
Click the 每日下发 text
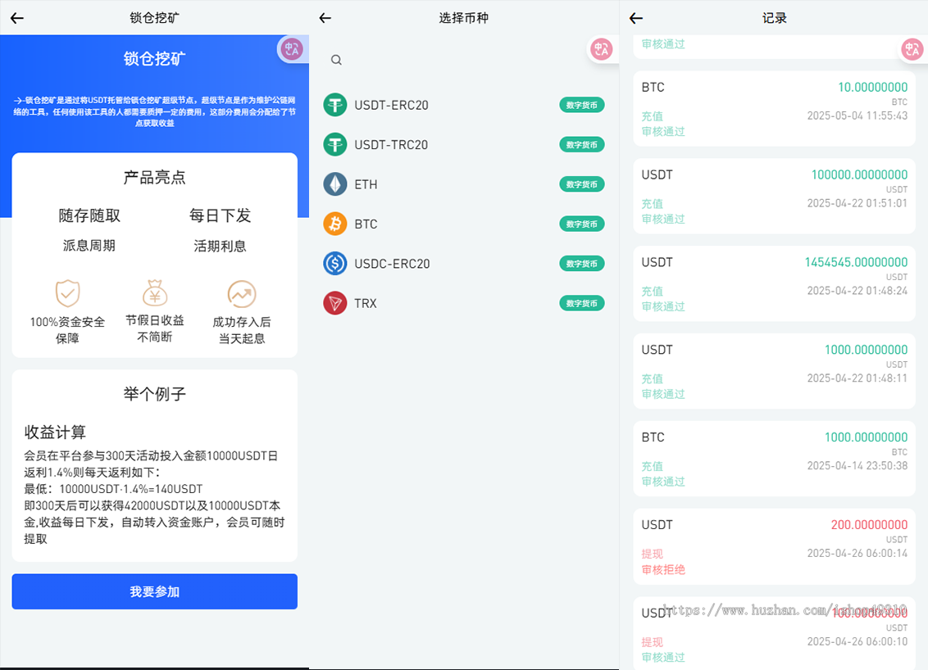point(220,216)
